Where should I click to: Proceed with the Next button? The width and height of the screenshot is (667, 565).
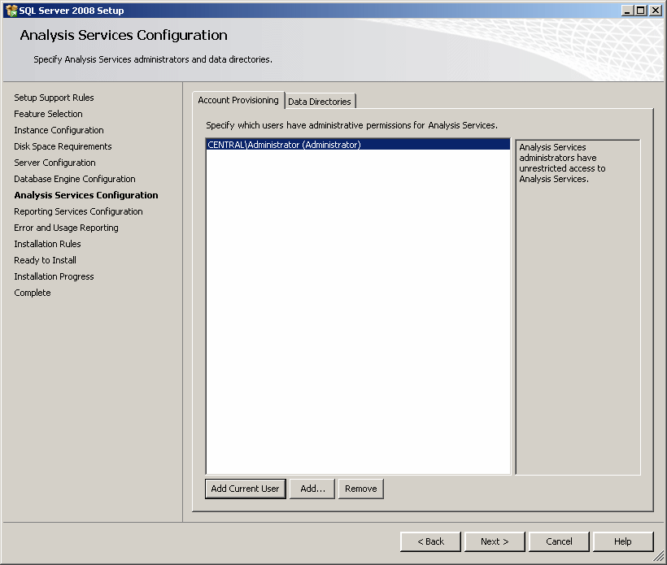pyautogui.click(x=495, y=541)
